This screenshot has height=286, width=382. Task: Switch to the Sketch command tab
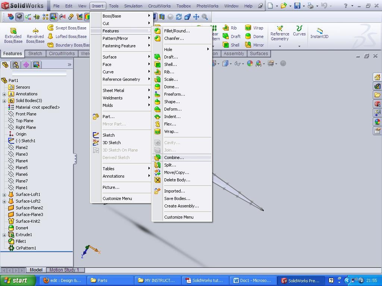tap(35, 54)
